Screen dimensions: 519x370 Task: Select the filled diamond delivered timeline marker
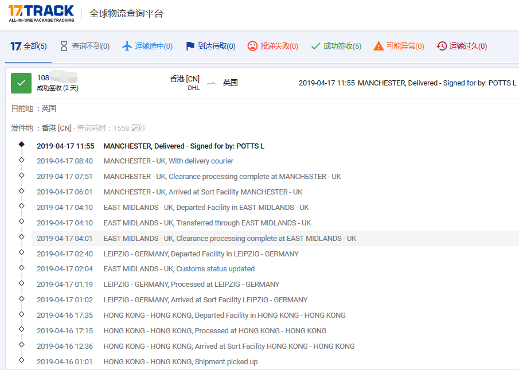click(x=22, y=145)
